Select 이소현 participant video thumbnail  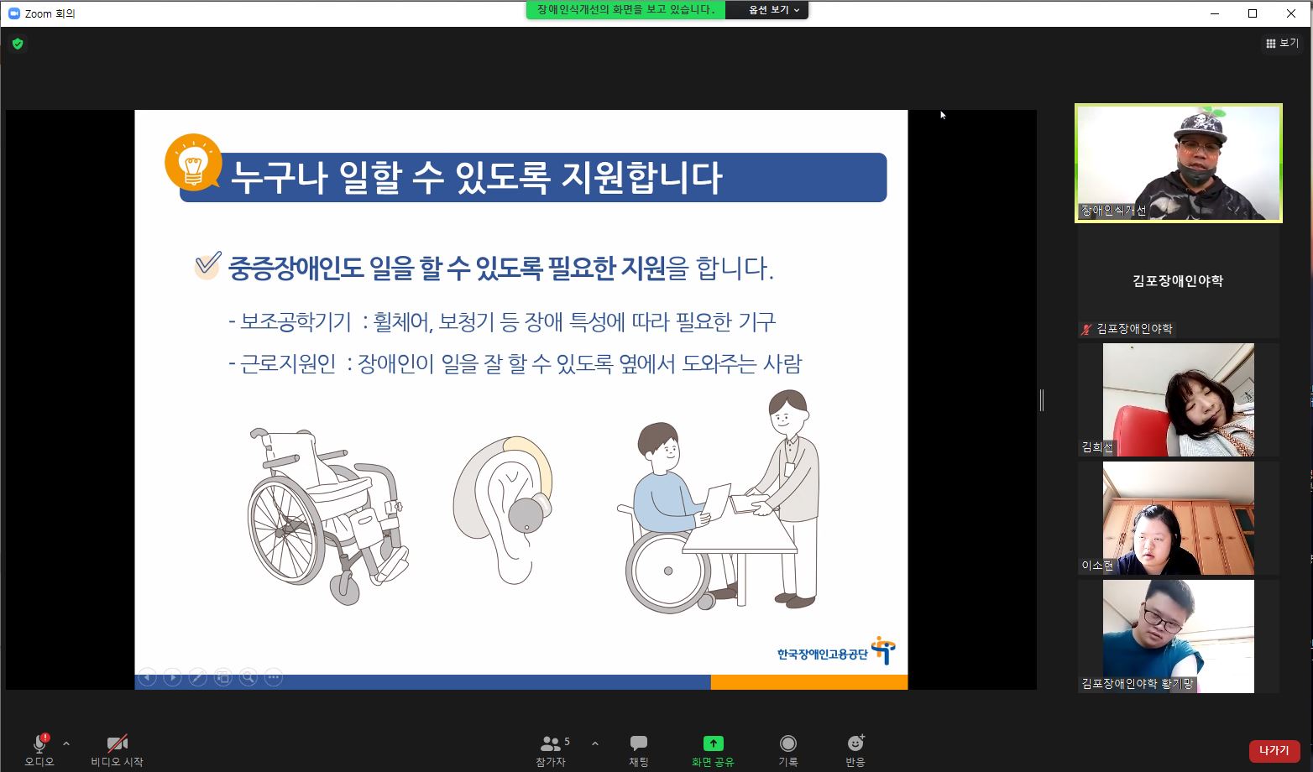1179,518
